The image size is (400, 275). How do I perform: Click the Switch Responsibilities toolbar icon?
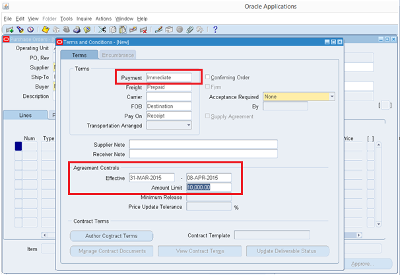(66, 30)
